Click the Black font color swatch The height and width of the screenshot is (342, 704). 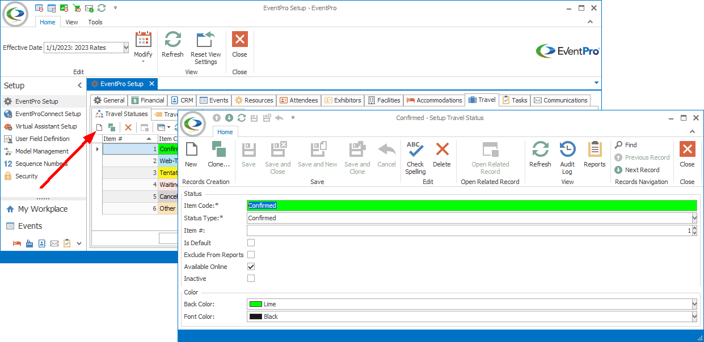click(256, 317)
